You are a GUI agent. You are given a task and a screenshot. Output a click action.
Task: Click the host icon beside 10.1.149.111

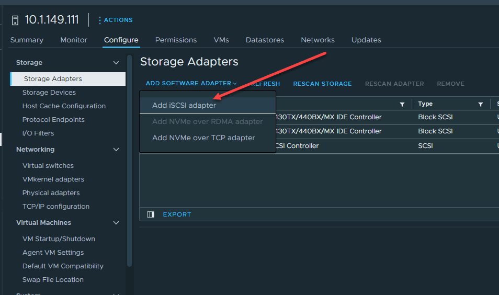(15, 20)
